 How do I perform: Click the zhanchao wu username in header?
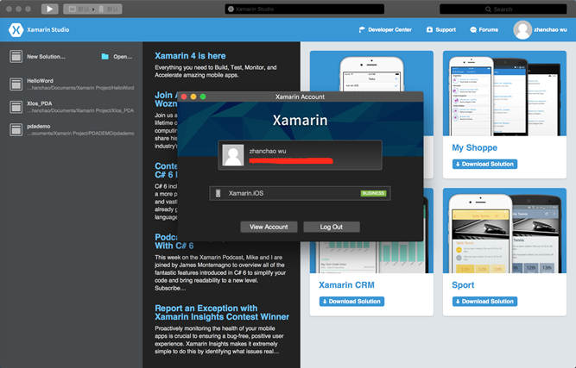click(550, 29)
